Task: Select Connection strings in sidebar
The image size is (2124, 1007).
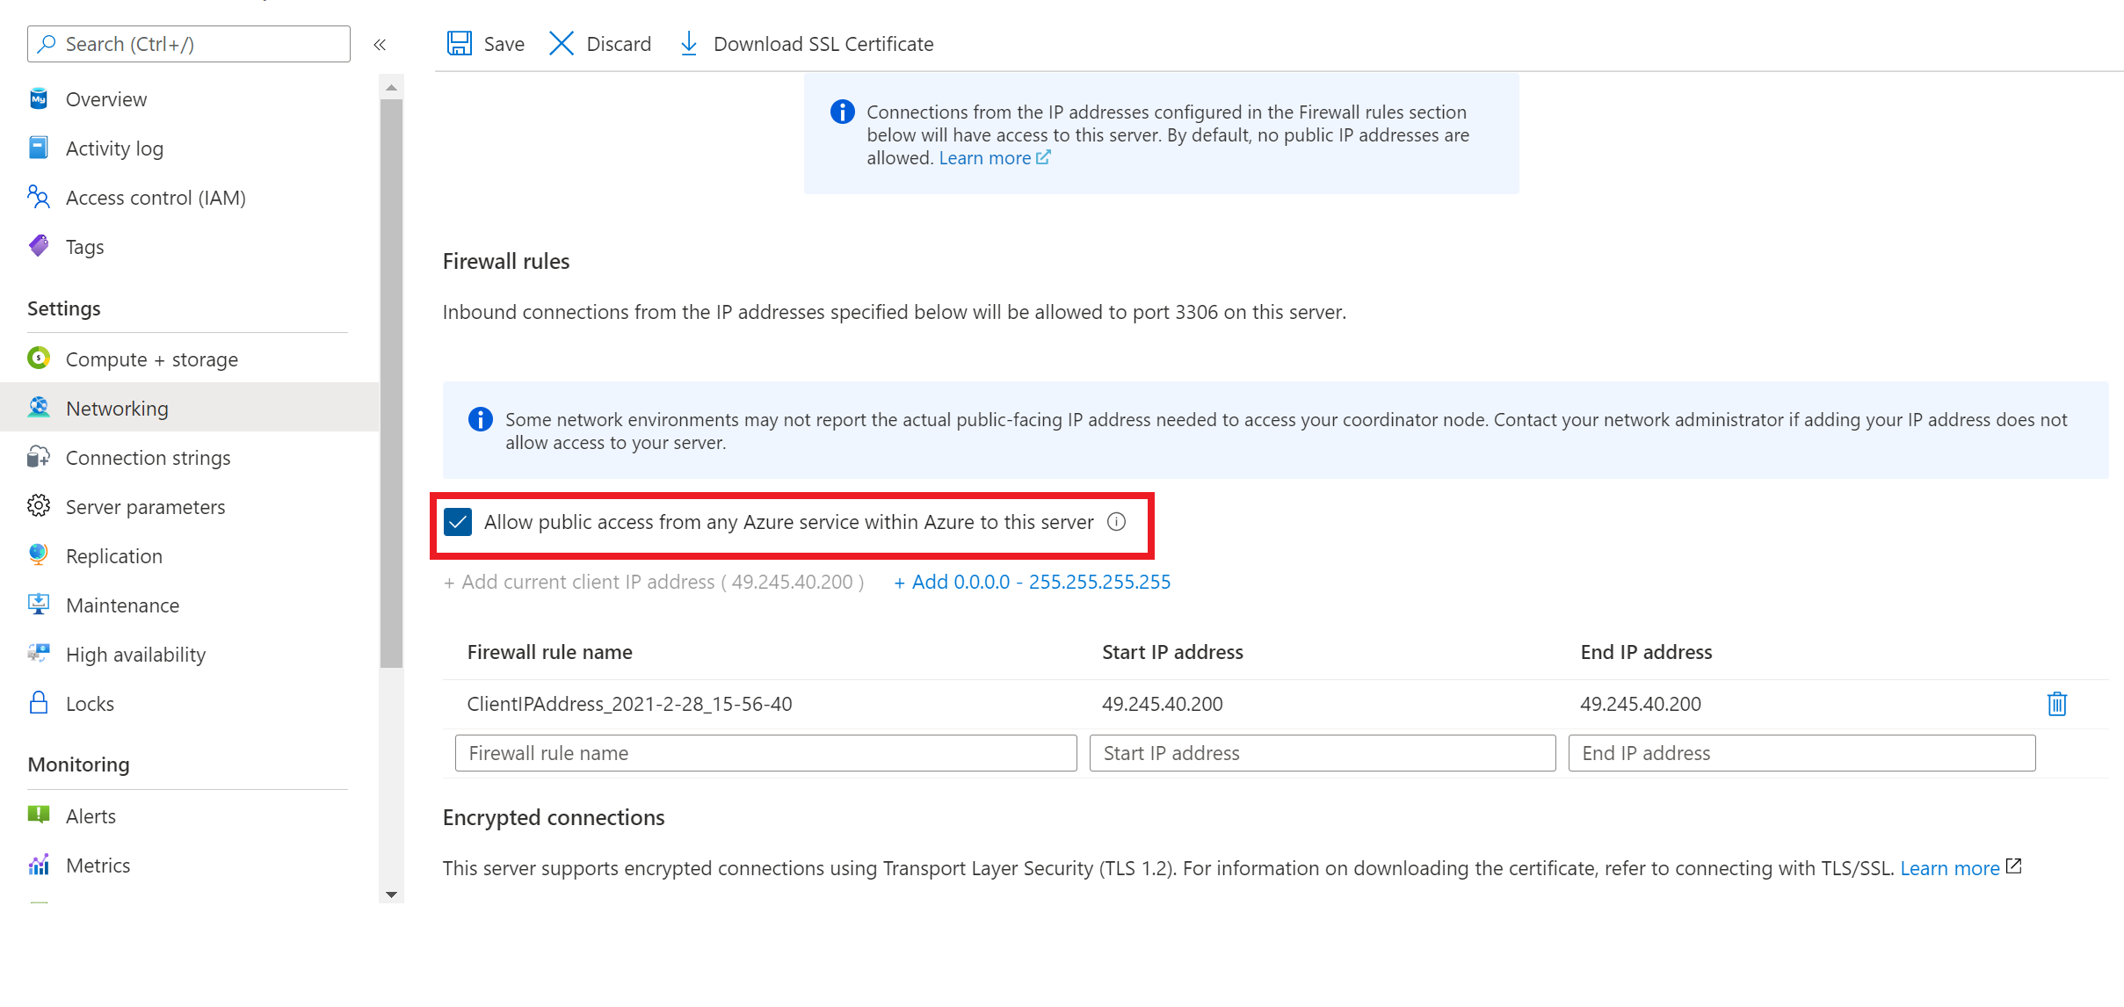Action: [150, 457]
